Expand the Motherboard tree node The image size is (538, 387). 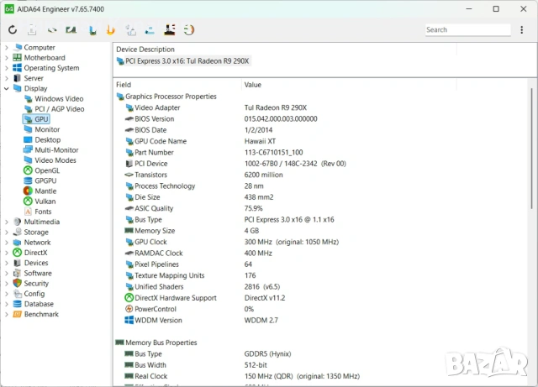(x=7, y=58)
